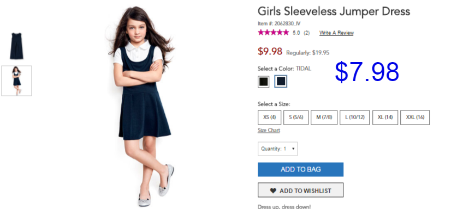Click the review count (2)
457x209 pixels.
(306, 33)
